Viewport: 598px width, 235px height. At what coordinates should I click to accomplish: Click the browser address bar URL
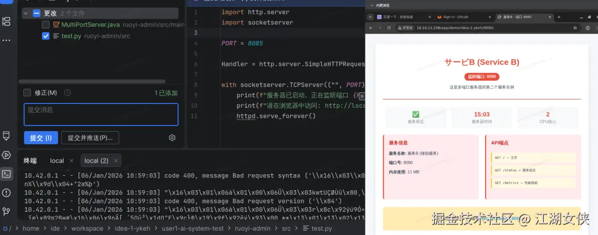[x=455, y=28]
